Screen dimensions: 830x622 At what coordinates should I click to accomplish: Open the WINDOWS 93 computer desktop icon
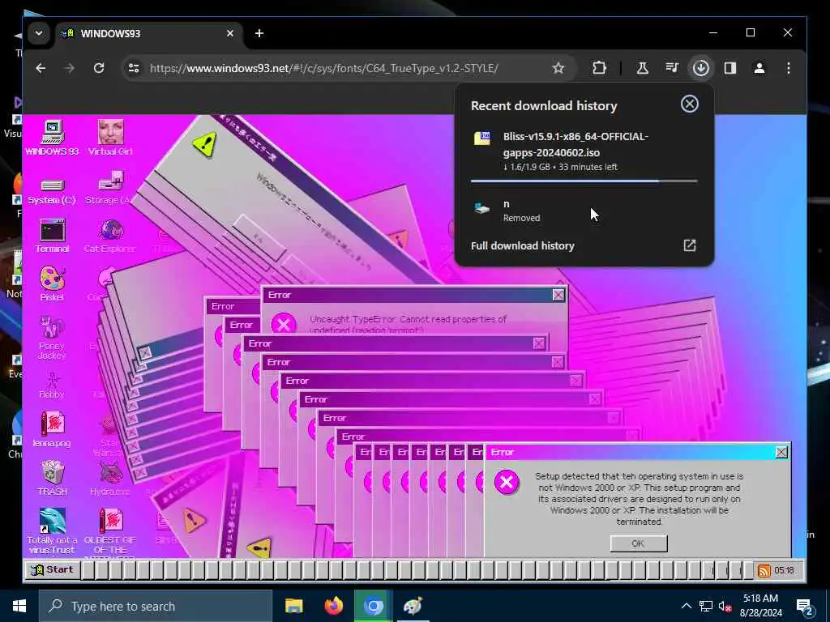52,137
